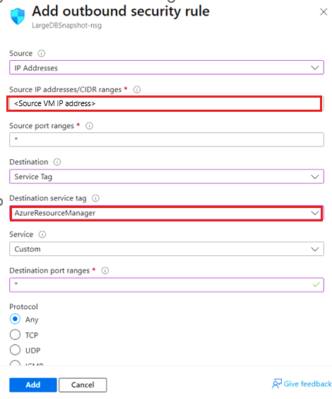Viewport: 332px width, 399px height.
Task: Click the Cancel button
Action: point(83,385)
